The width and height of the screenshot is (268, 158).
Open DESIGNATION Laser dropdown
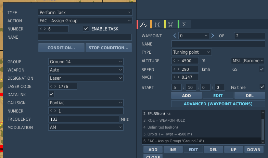(86, 78)
